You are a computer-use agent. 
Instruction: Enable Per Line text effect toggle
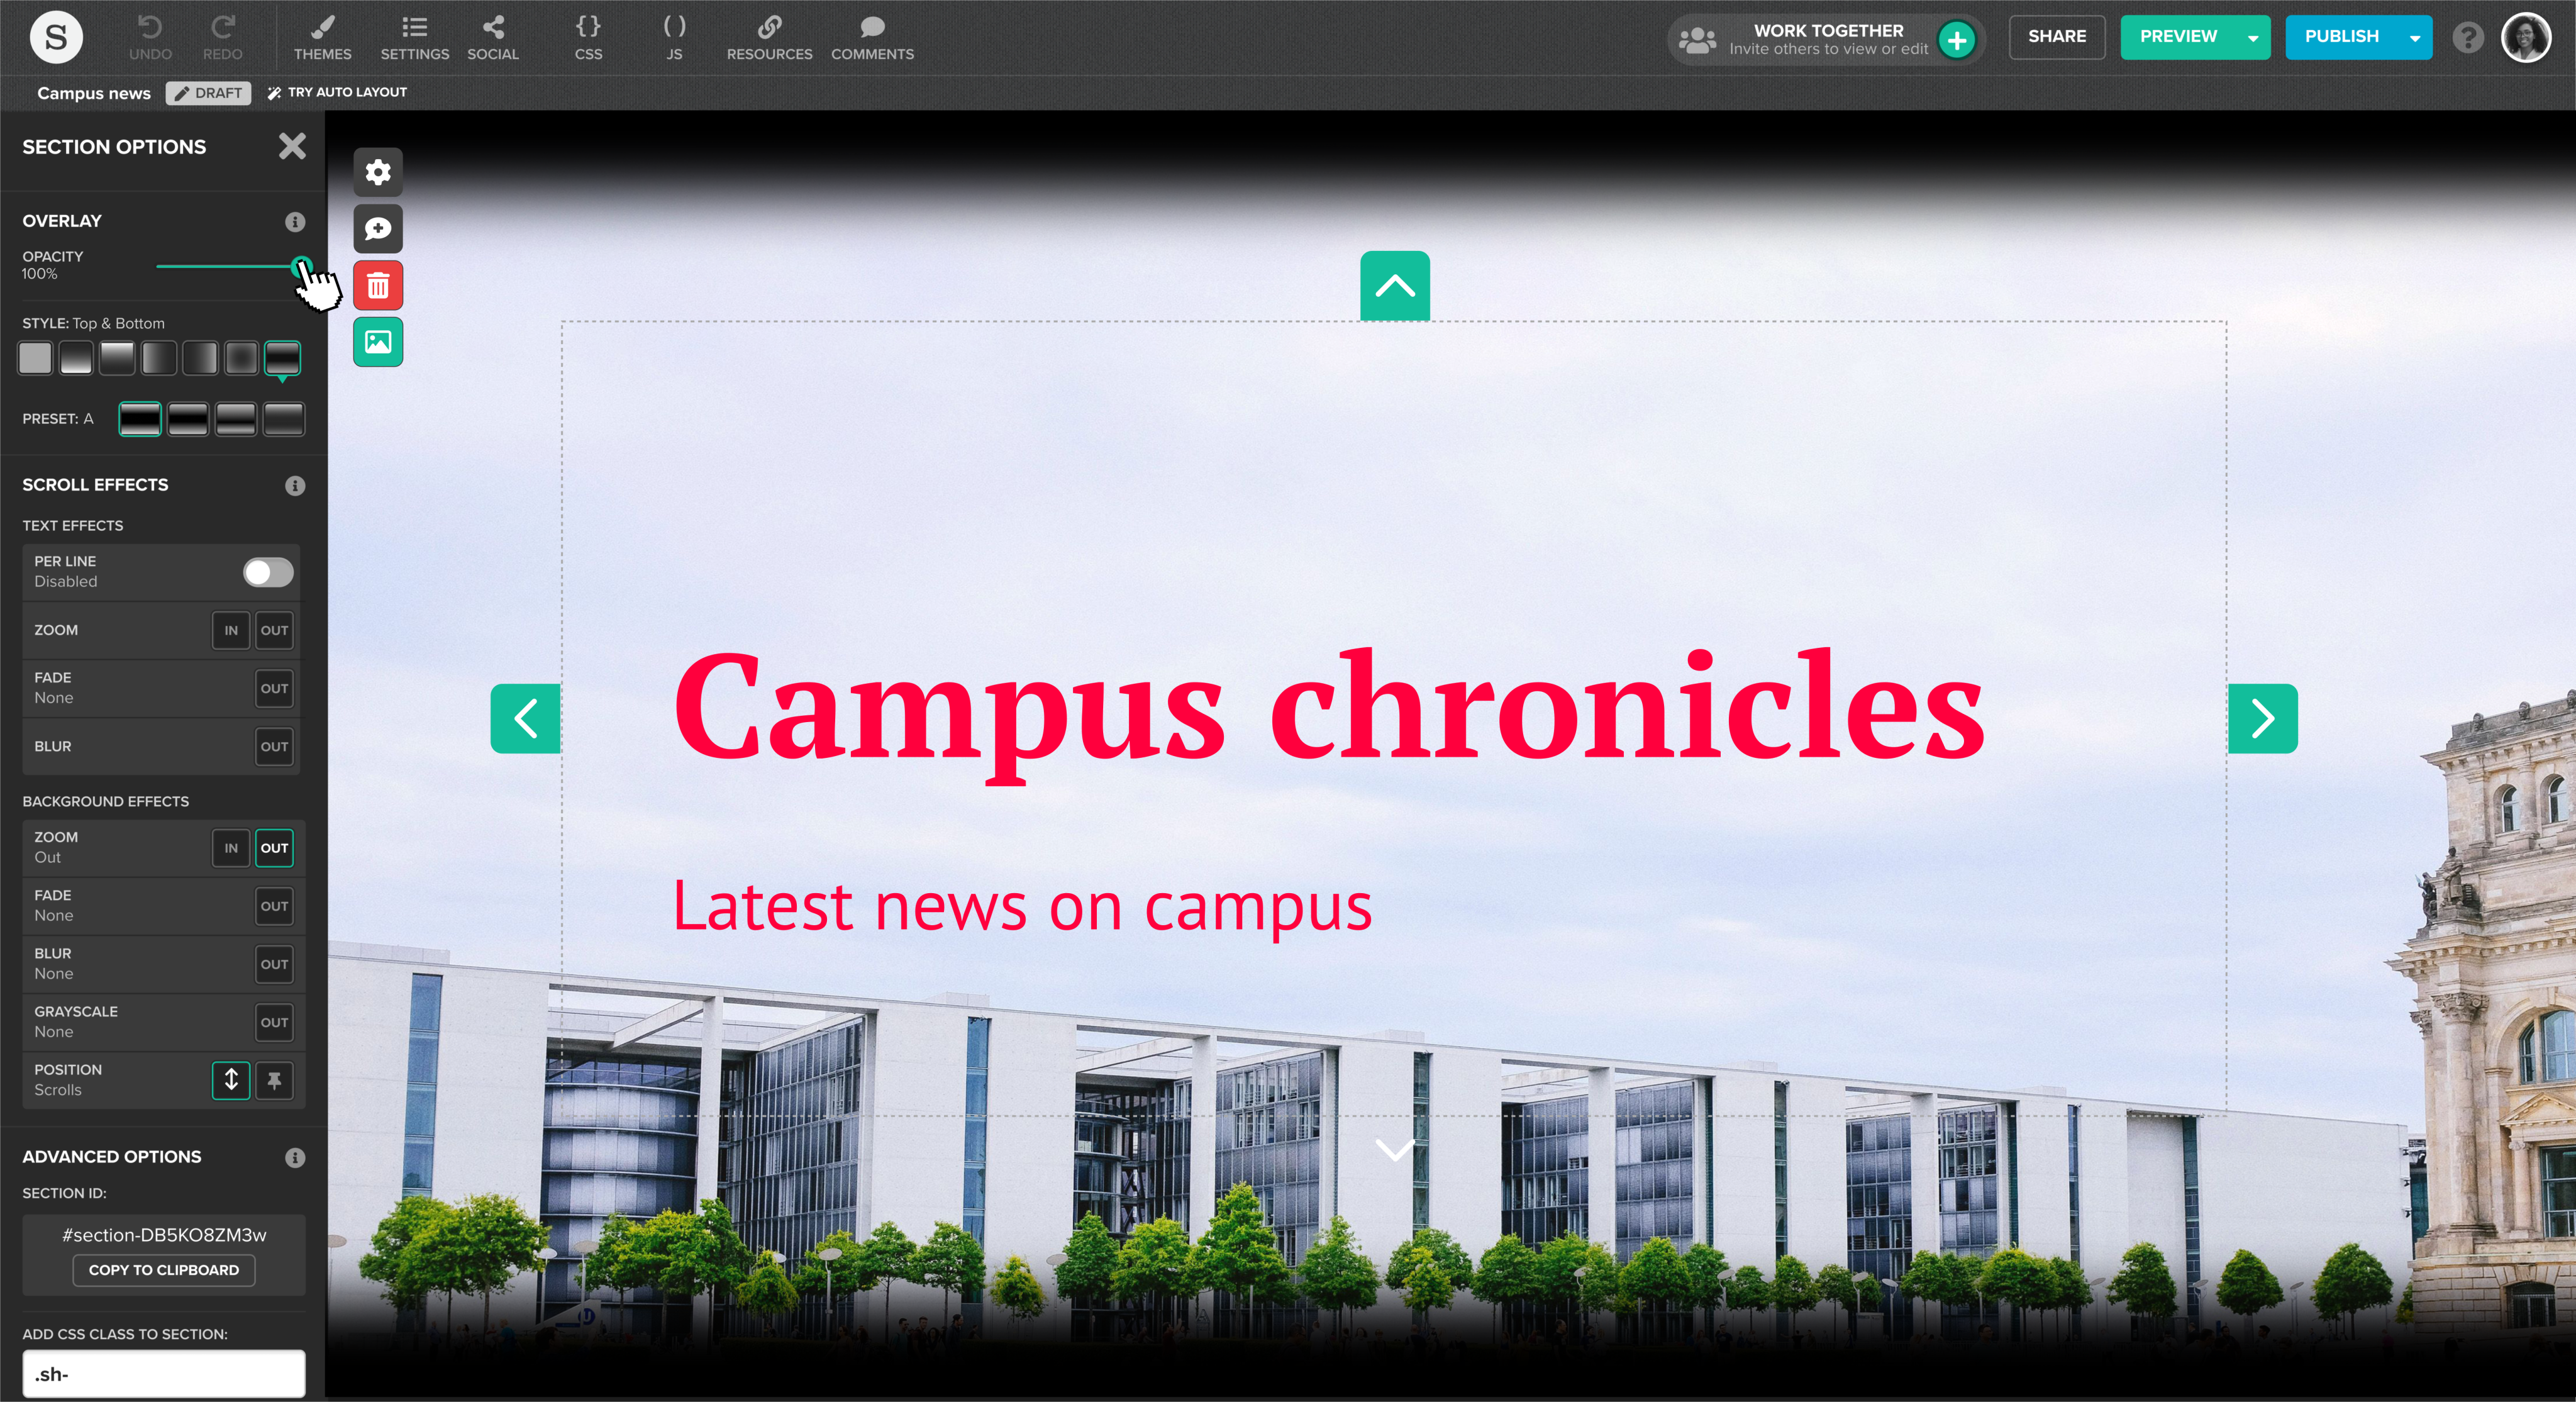(268, 572)
